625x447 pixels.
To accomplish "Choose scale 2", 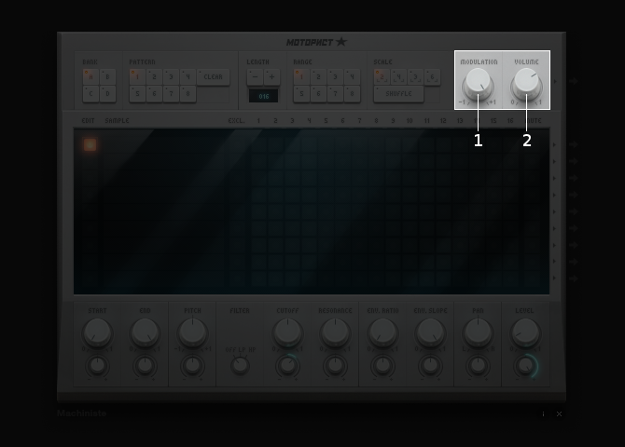I will pos(382,76).
